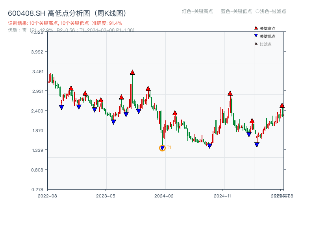This screenshot has width=315, height=236.
Task: Click the 2022-08 x-axis date label
Action: click(x=47, y=196)
